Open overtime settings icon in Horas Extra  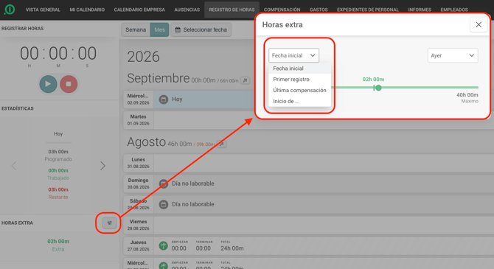109,223
